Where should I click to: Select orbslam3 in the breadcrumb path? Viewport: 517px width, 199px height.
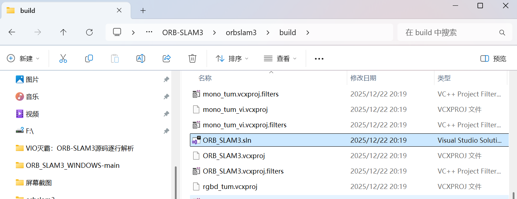[241, 32]
